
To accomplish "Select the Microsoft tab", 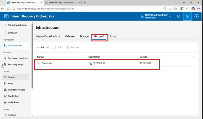I will (x=99, y=36).
